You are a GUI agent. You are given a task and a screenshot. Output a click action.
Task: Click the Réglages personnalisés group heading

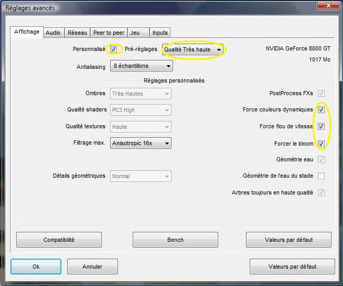click(174, 80)
